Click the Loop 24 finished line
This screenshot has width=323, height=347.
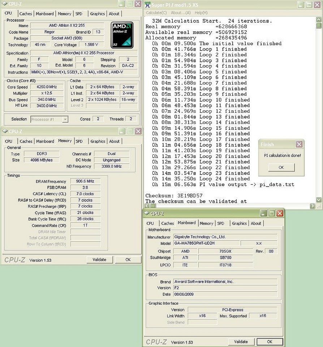tap(201, 179)
